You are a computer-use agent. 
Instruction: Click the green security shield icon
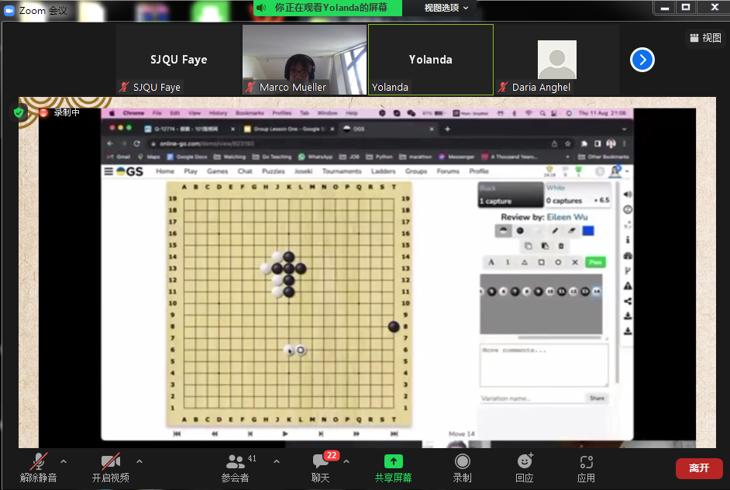coord(19,112)
